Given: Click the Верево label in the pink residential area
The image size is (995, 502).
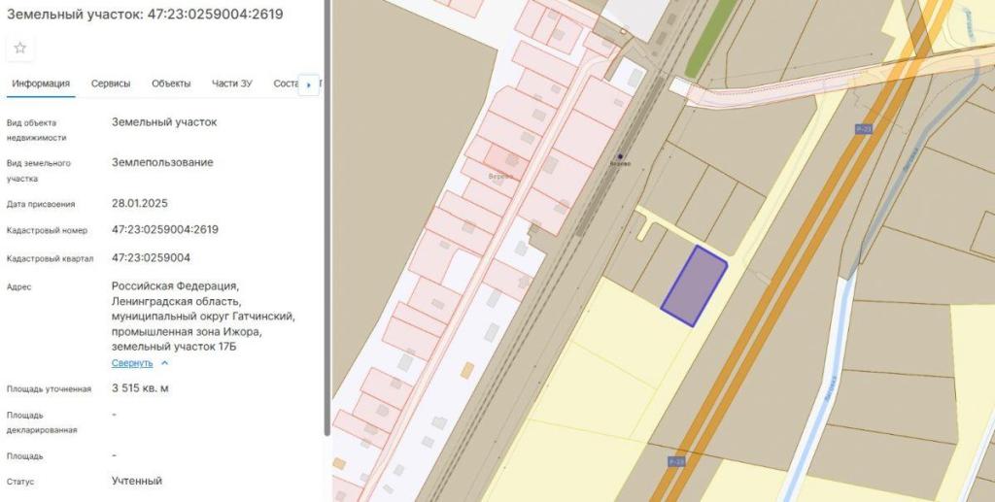Looking at the screenshot, I should [501, 177].
